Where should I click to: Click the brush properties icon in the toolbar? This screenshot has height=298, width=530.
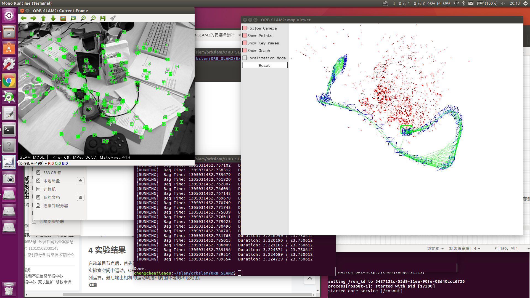click(113, 18)
